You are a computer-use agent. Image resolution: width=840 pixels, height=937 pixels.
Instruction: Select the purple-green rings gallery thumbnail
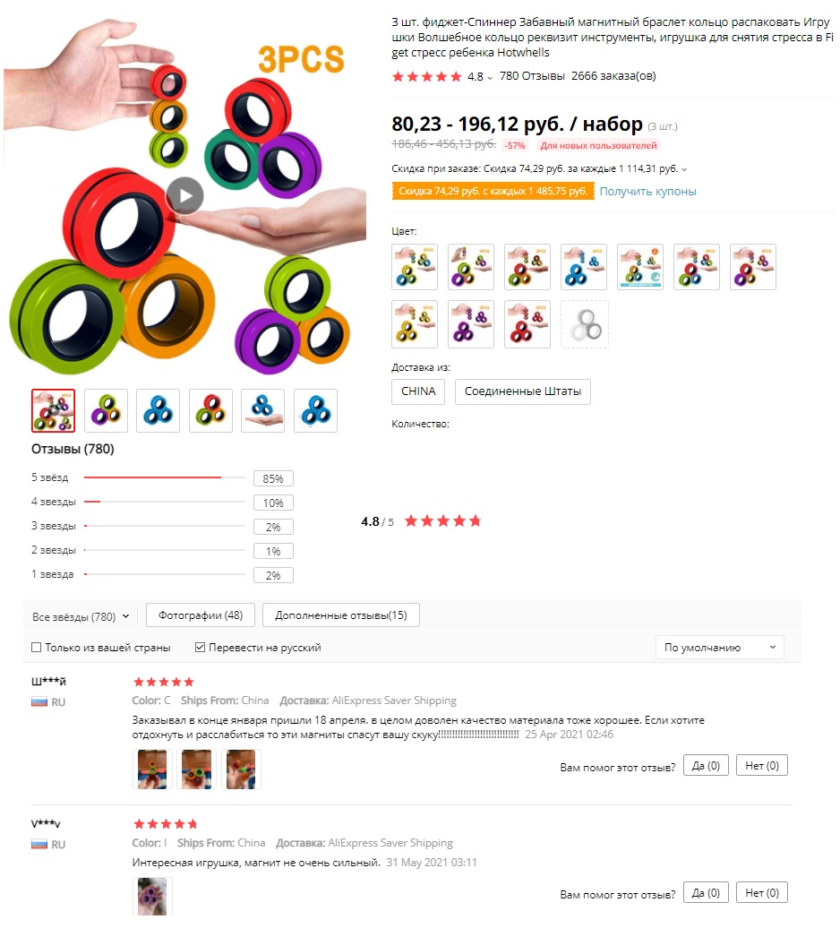(106, 410)
